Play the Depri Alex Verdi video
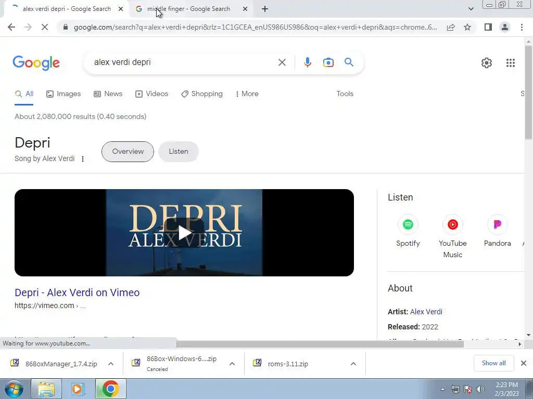This screenshot has height=399, width=533. pos(184,233)
